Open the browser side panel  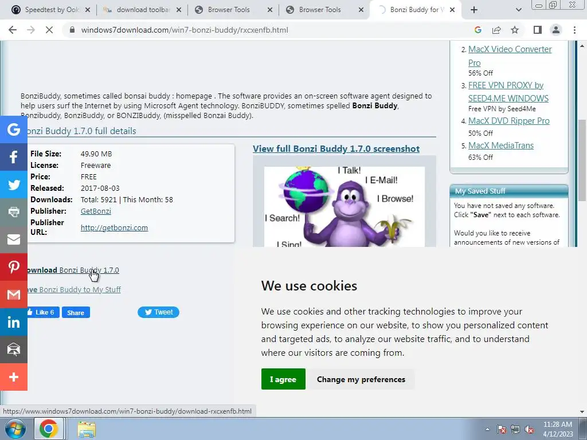tap(538, 30)
